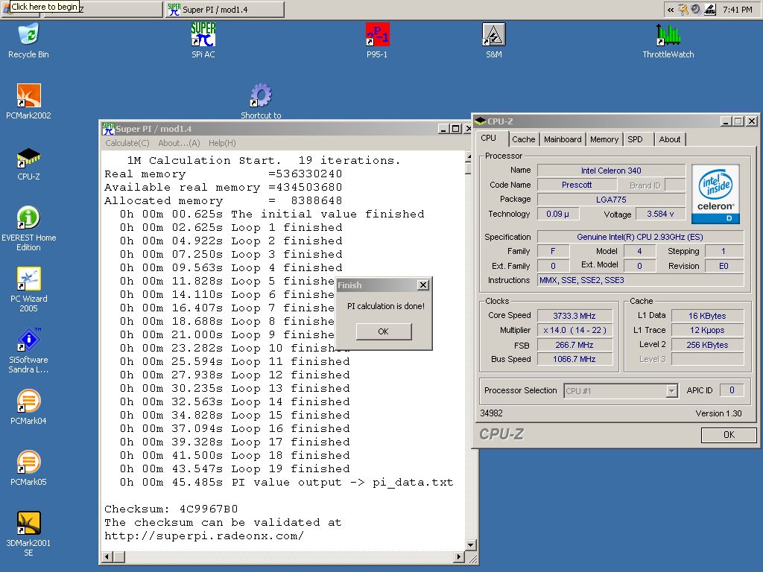Launch the 3DMark2001 SE desktop icon

28,524
